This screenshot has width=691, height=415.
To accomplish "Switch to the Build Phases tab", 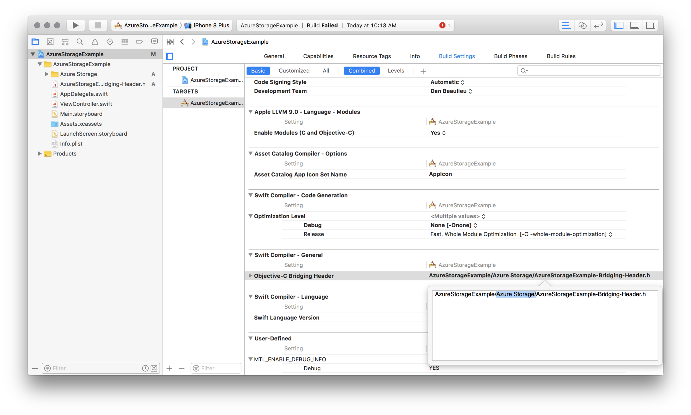I will click(510, 56).
